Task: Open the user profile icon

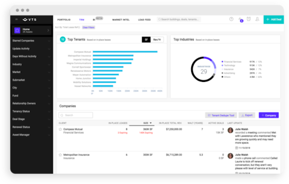Action: (x=257, y=19)
